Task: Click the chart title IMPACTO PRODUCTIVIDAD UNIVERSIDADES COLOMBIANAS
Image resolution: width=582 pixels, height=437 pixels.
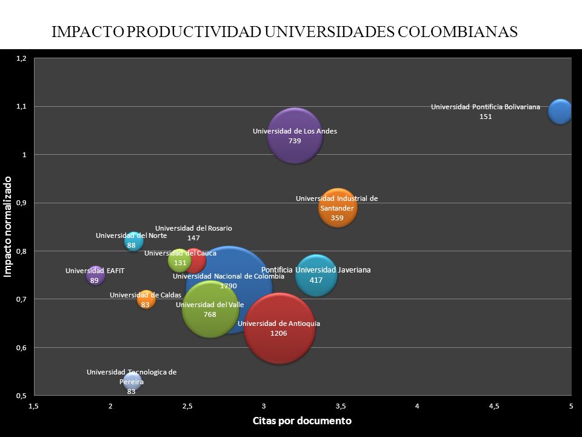Action: click(285, 32)
